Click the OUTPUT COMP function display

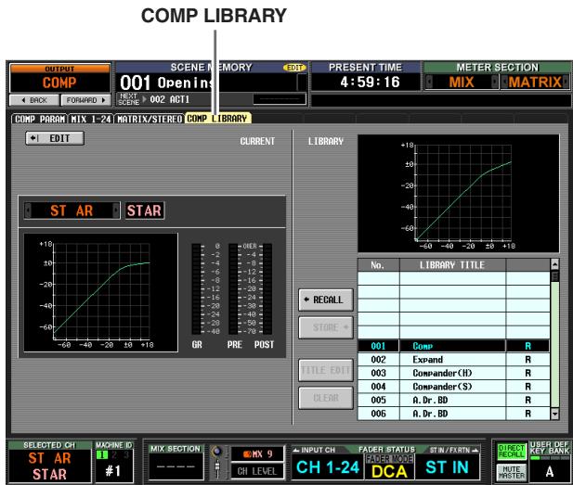[x=60, y=79]
